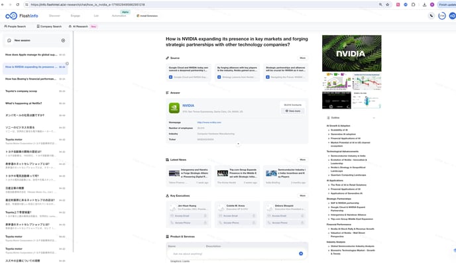456x263 pixels.
Task: Open browser downloads icon
Action: [424, 5]
